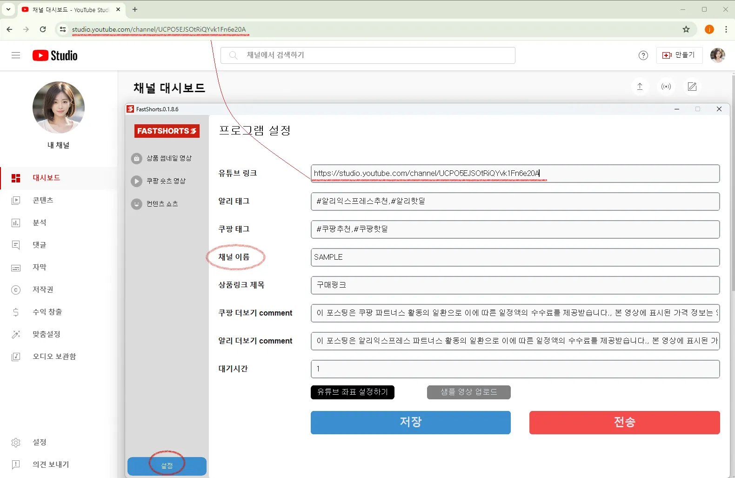The height and width of the screenshot is (478, 735).
Task: Click the YouTube Studio page scrollbar
Action: [x=733, y=184]
